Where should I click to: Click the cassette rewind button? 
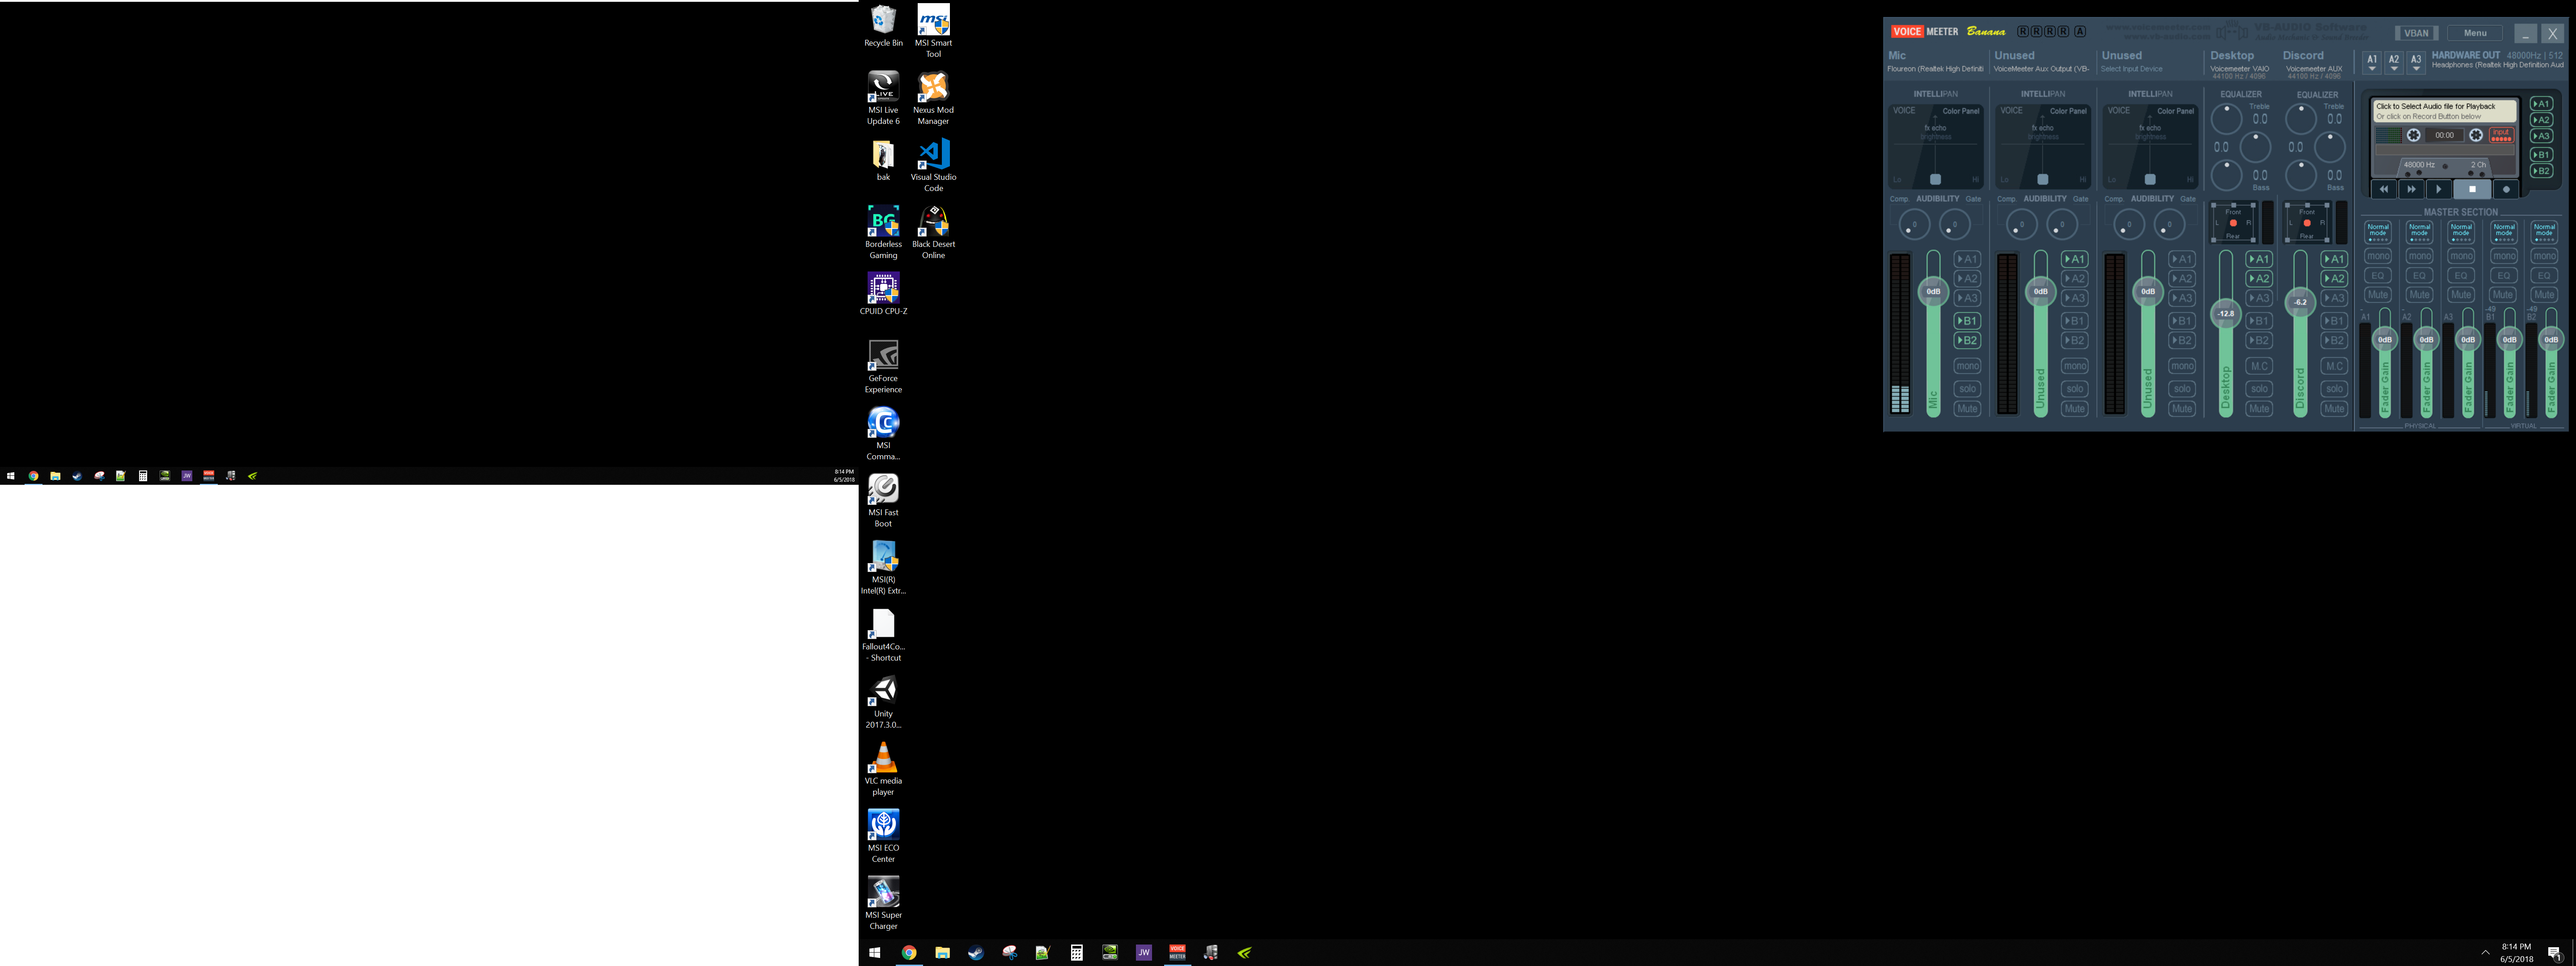2384,189
